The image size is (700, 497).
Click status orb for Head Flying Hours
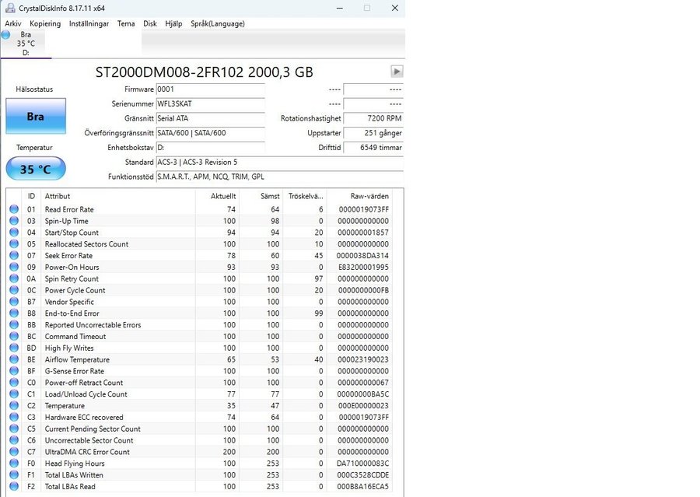14,463
